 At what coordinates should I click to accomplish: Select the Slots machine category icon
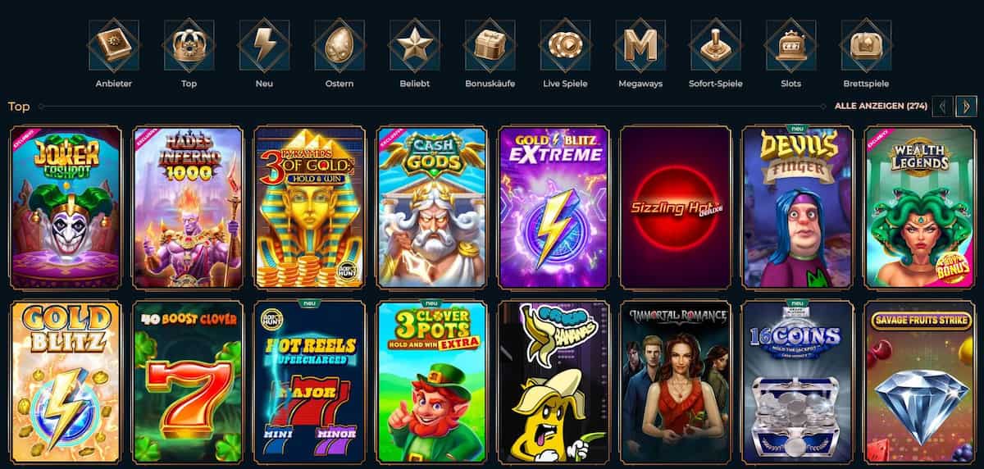pyautogui.click(x=791, y=45)
